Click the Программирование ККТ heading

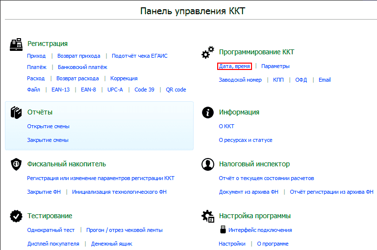(256, 52)
